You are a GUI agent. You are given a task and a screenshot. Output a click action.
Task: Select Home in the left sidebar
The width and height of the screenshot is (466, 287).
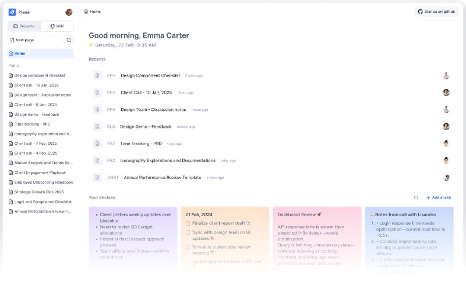tap(20, 53)
